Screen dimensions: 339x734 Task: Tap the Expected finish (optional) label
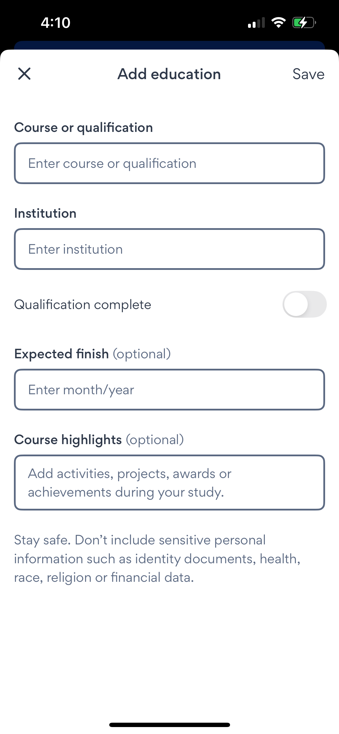(92, 354)
